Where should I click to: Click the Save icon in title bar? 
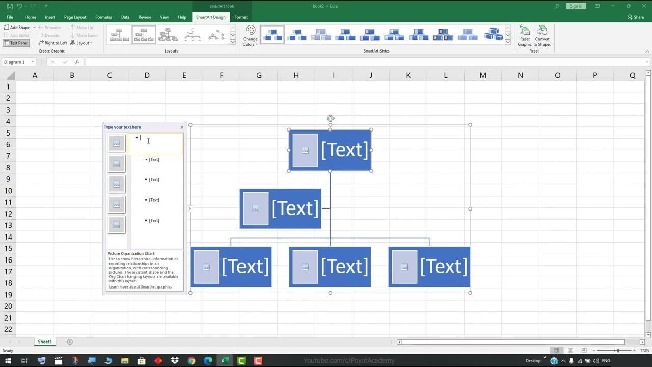pyautogui.click(x=9, y=6)
